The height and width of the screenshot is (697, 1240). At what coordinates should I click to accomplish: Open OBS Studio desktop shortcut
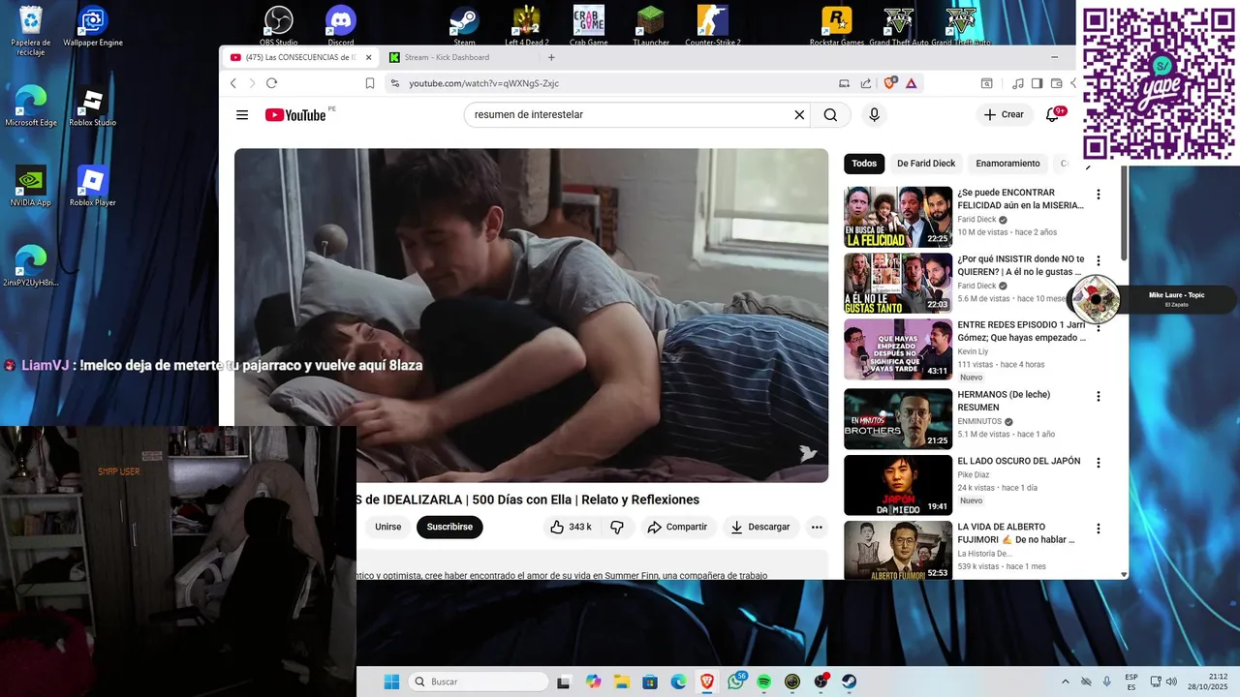coord(279,26)
